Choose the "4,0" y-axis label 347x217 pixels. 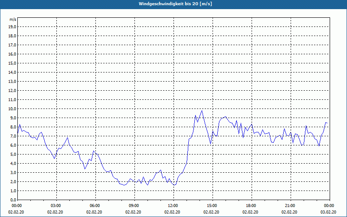click(13, 164)
